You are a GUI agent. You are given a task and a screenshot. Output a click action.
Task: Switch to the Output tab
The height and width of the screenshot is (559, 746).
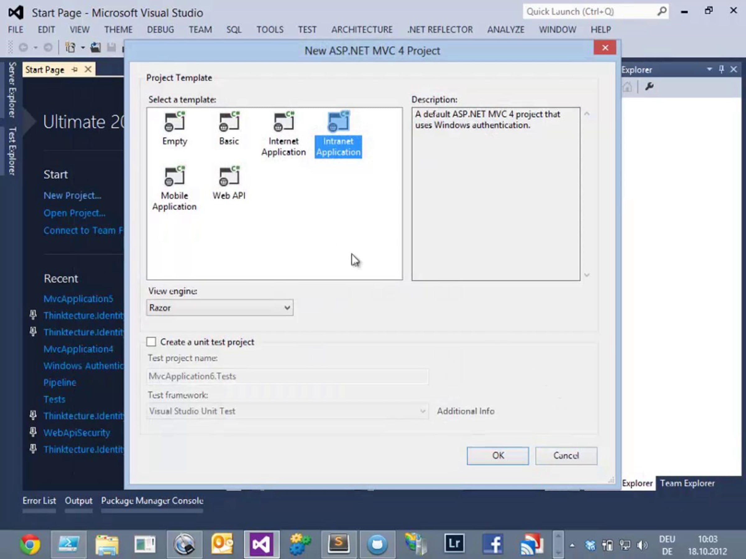pos(79,501)
